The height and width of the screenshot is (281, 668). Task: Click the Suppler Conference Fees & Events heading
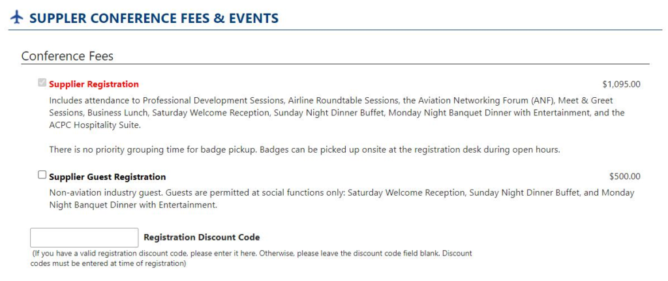[x=154, y=18]
